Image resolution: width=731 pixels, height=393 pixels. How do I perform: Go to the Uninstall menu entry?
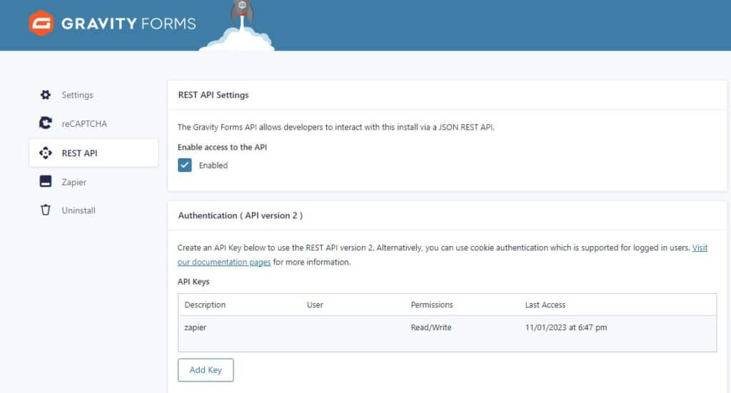click(78, 210)
